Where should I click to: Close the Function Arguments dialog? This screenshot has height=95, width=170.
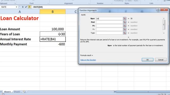164,9
